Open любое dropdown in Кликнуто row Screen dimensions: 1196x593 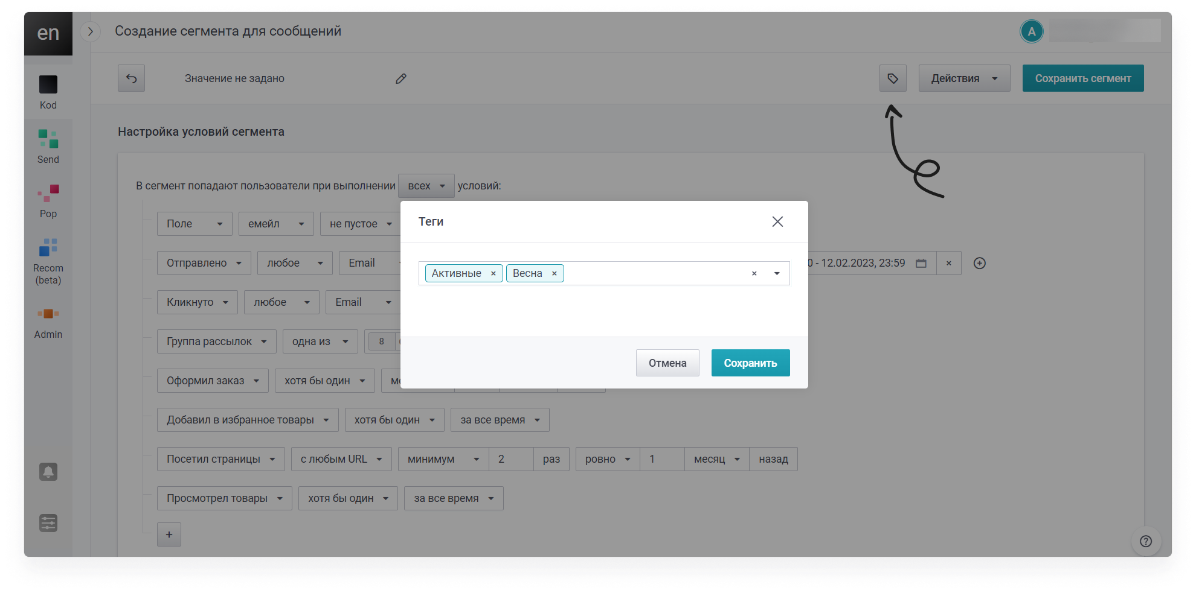coord(281,302)
